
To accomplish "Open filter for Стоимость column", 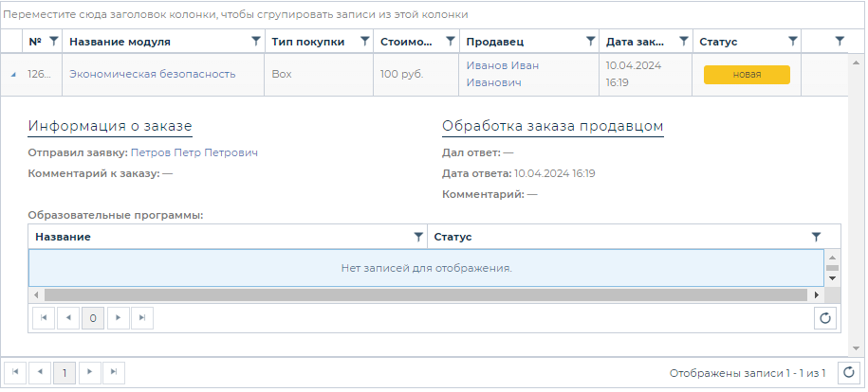I will click(451, 42).
